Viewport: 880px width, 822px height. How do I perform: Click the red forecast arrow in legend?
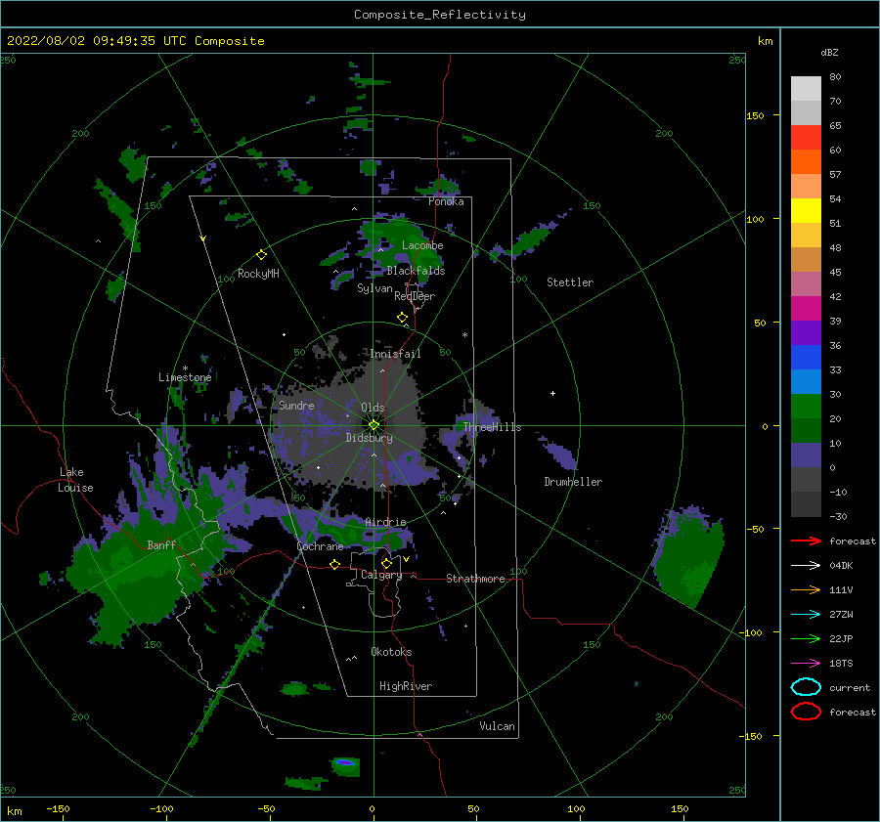[806, 541]
